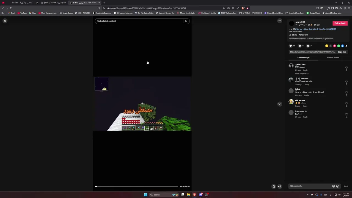Open the emoji picker in comment box

click(x=338, y=186)
